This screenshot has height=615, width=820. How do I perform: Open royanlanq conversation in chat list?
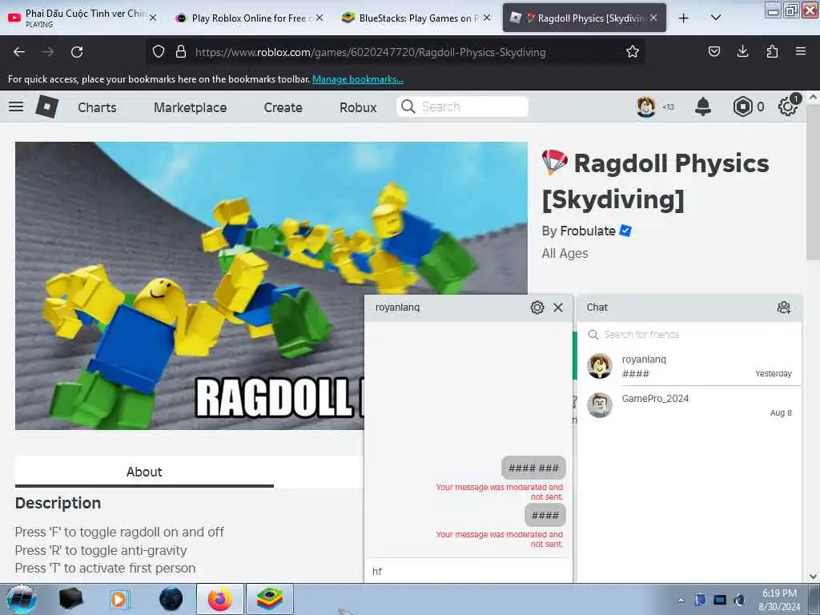pos(689,366)
